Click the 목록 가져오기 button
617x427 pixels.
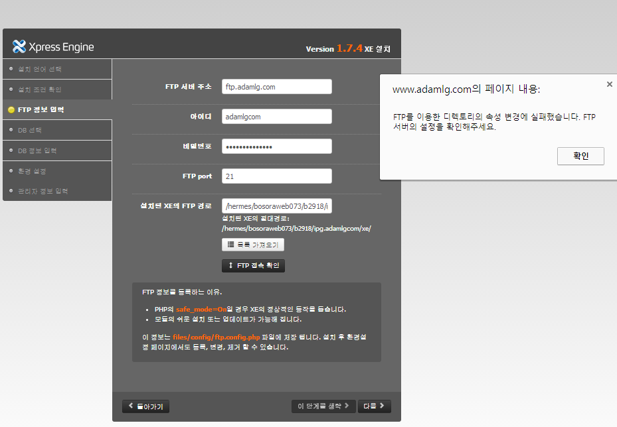(x=253, y=244)
